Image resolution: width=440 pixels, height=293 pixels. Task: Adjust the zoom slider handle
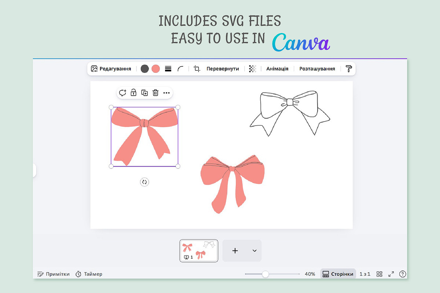click(x=265, y=274)
